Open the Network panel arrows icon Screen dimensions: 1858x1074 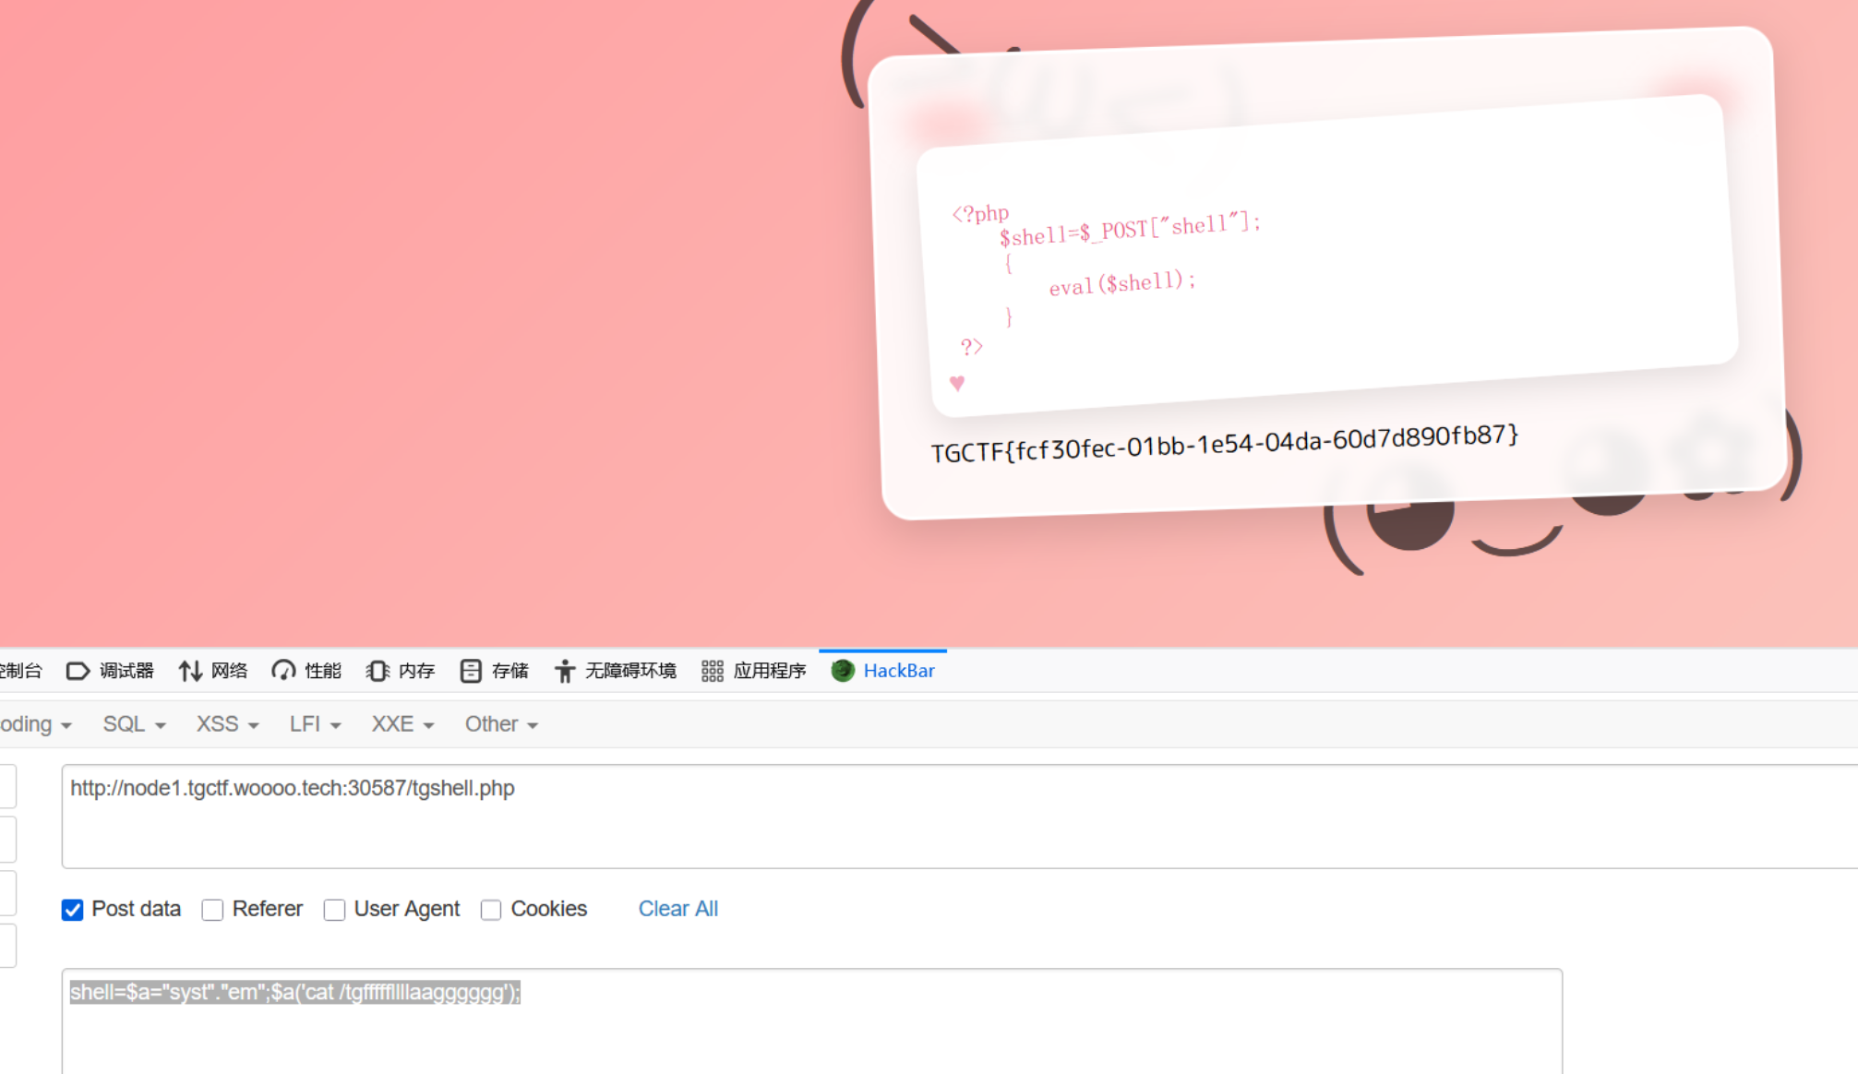[x=190, y=671]
